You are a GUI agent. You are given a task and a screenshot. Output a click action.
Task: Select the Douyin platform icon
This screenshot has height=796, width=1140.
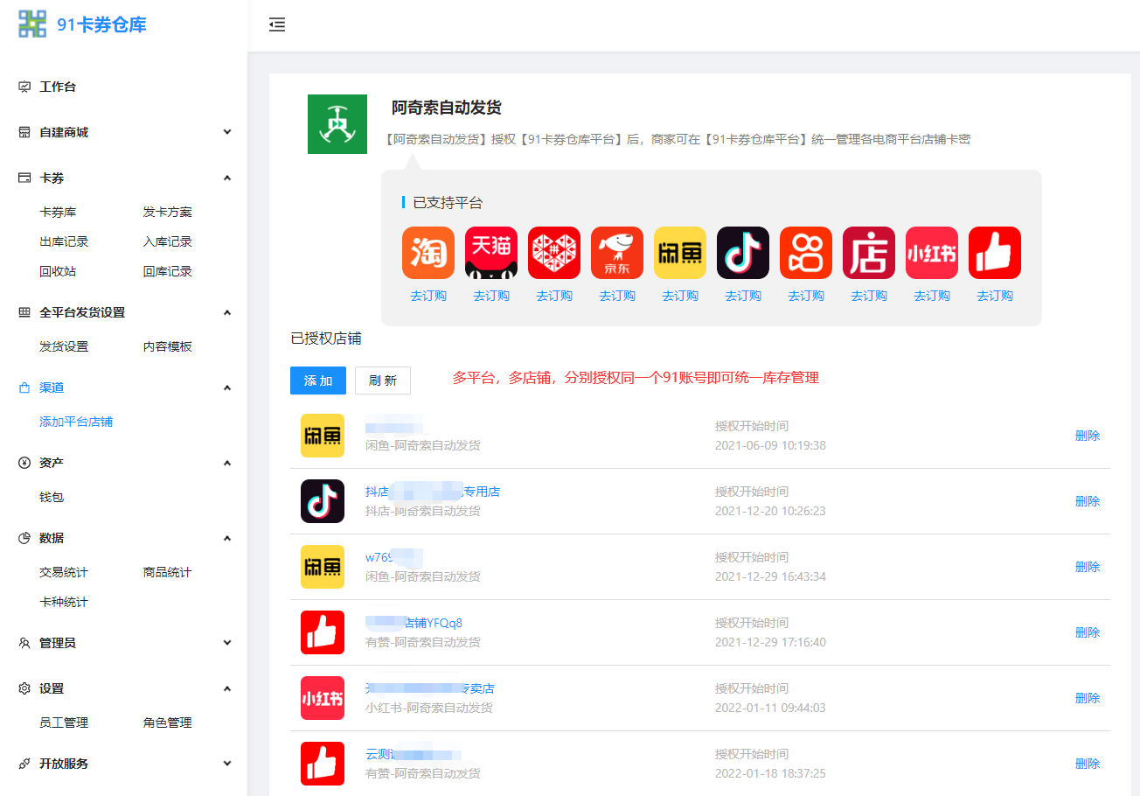pyautogui.click(x=742, y=252)
